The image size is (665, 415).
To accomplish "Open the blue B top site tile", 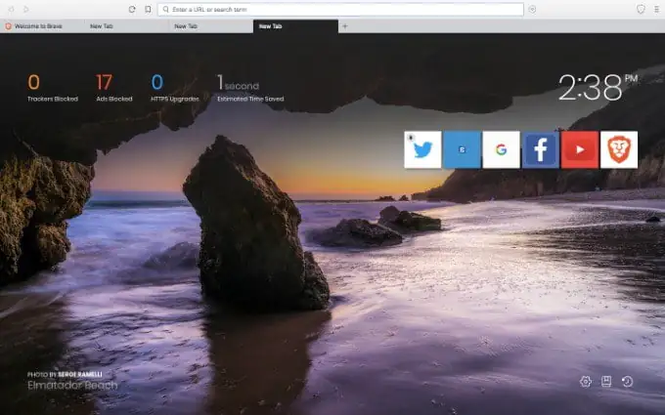I will [462, 149].
